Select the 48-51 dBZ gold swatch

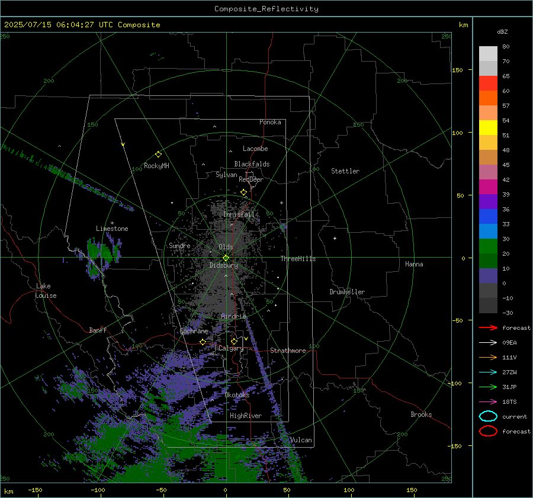click(x=488, y=143)
